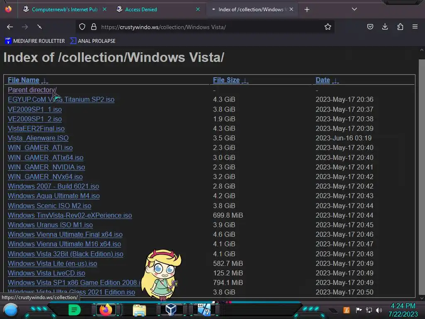Viewport: 425px width, 319px height.
Task: Close Computernewb's Internet Pub tab
Action: (x=104, y=10)
